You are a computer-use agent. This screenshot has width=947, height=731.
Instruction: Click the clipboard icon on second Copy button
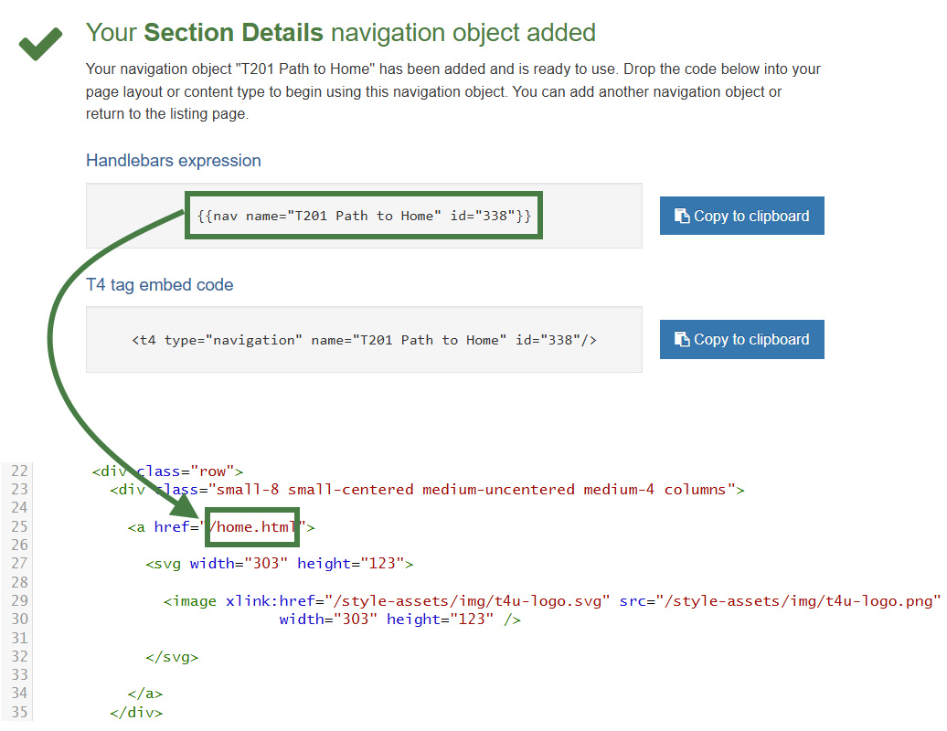pos(680,339)
